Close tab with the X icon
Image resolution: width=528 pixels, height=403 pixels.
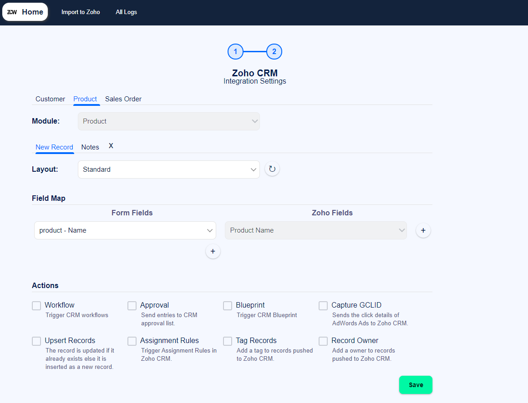click(x=111, y=146)
